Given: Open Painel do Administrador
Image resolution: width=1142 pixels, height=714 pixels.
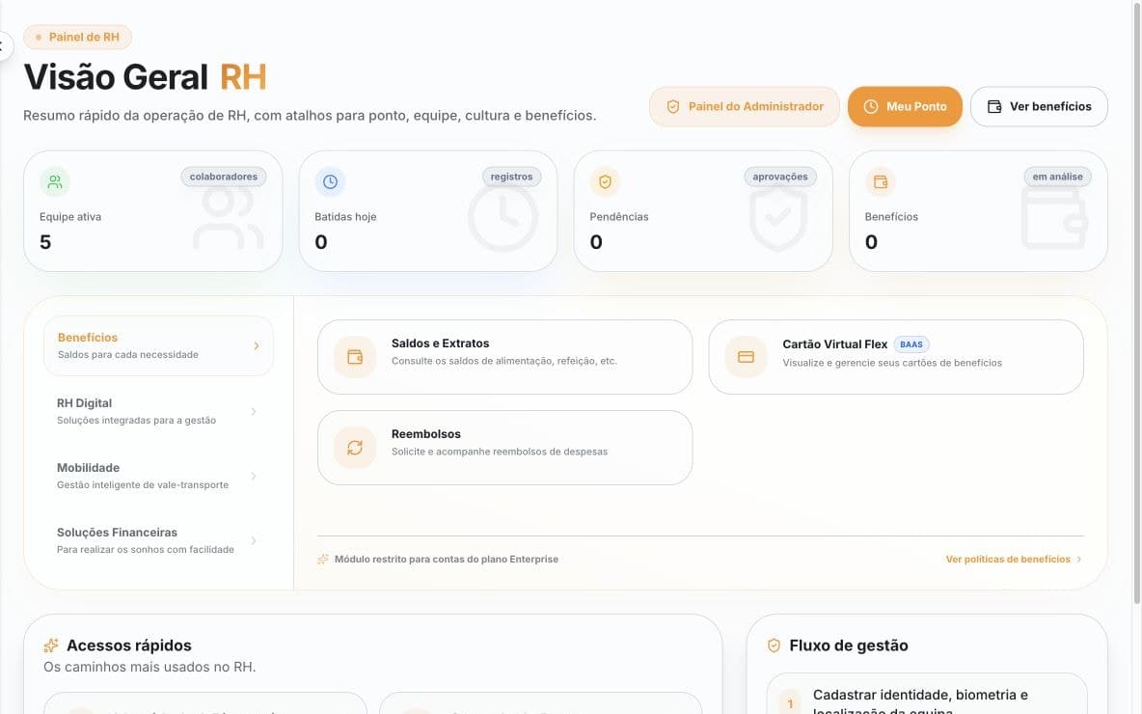Looking at the screenshot, I should coord(745,106).
